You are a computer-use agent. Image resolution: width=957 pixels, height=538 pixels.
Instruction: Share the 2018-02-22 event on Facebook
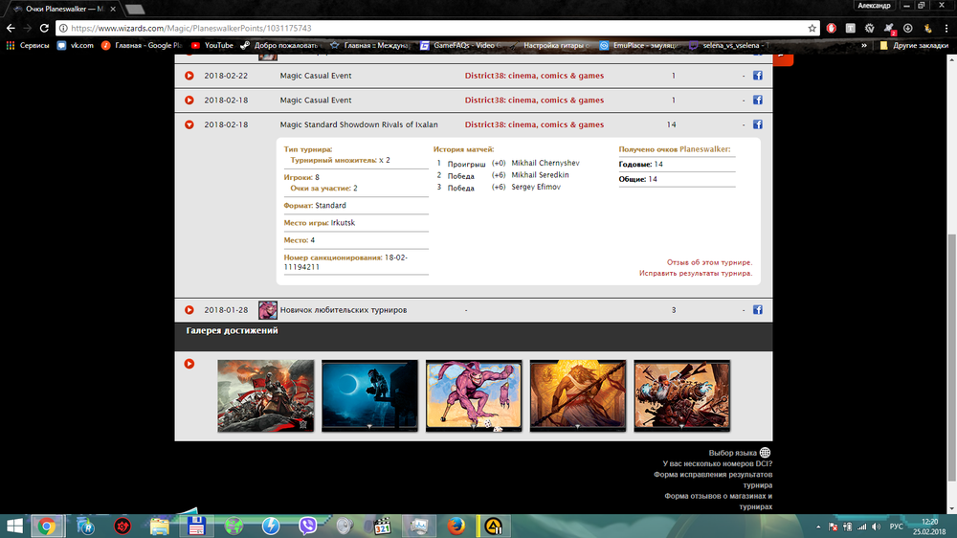pyautogui.click(x=757, y=76)
